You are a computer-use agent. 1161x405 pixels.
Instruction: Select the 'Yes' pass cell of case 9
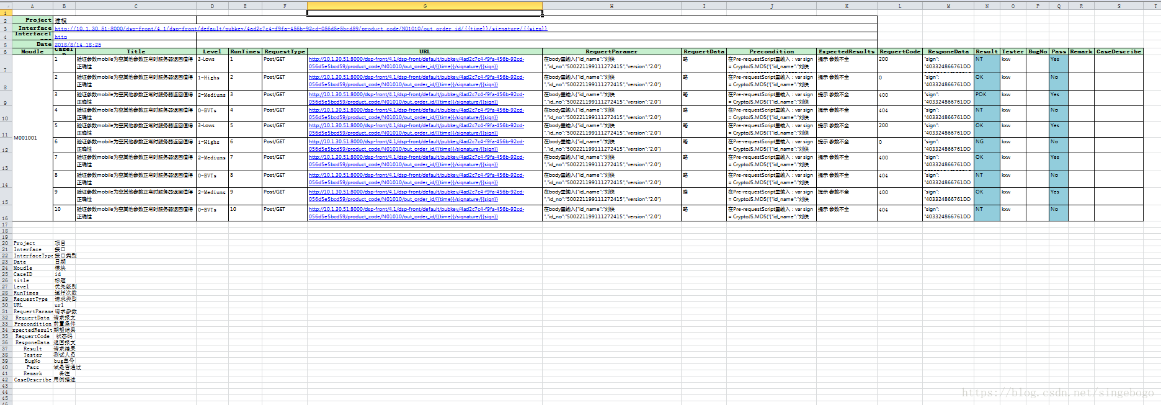(x=1059, y=196)
